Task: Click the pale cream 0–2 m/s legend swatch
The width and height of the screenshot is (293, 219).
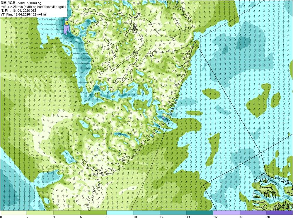Action: point(13,213)
